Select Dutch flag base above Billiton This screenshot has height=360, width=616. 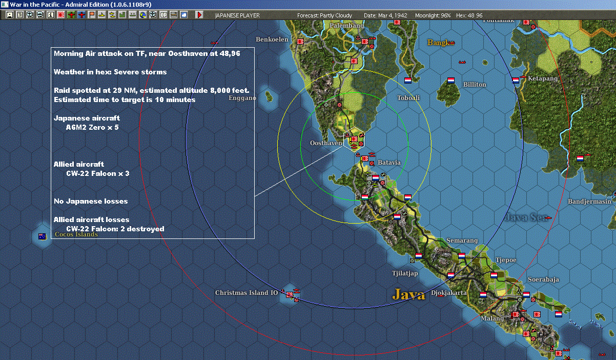(x=451, y=81)
